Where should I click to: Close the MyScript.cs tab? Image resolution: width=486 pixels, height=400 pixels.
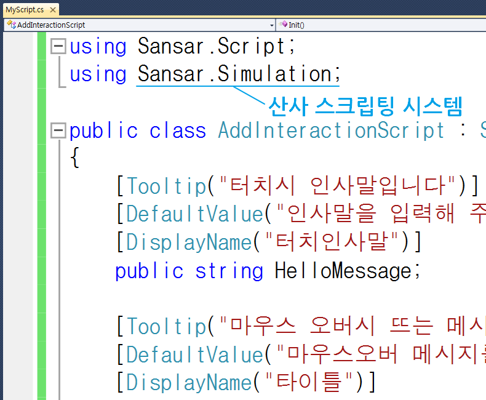click(x=53, y=10)
